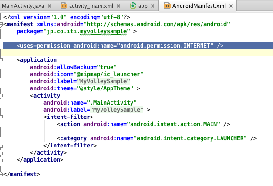Click the application label "MyVolleySample" value
This screenshot has height=186, width=273.
pos(103,81)
